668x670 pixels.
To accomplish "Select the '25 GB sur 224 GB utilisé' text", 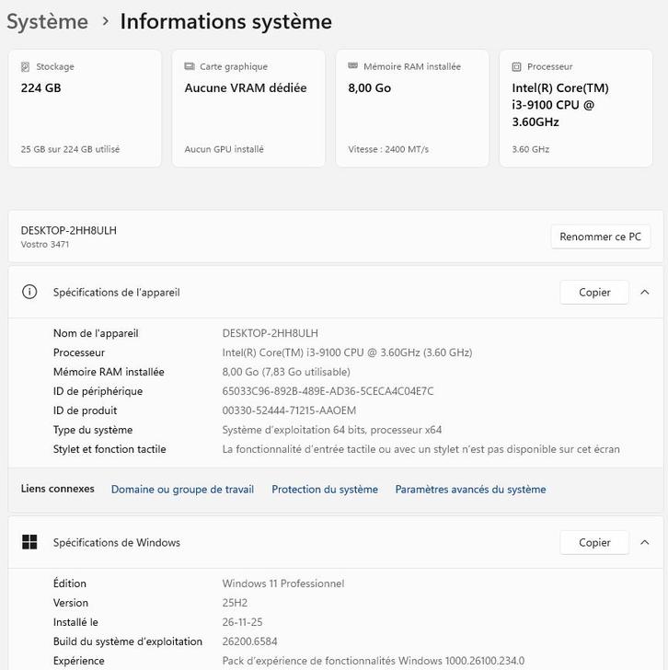I will [70, 149].
